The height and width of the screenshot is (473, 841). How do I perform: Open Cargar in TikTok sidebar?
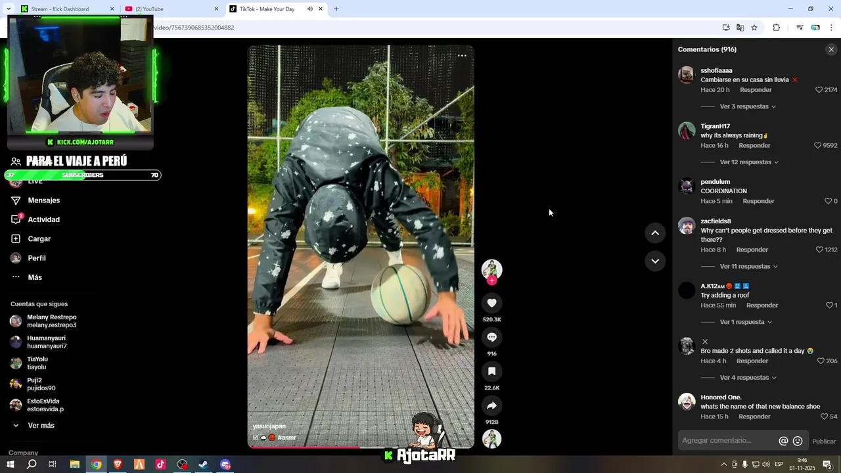[39, 239]
